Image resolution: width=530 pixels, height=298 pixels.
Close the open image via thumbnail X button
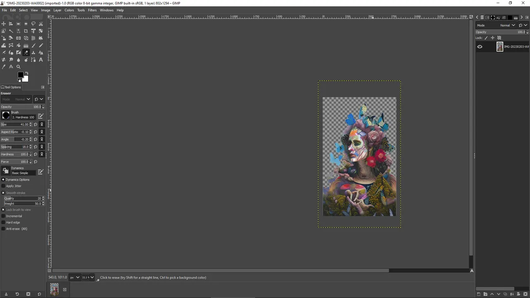pos(65,289)
